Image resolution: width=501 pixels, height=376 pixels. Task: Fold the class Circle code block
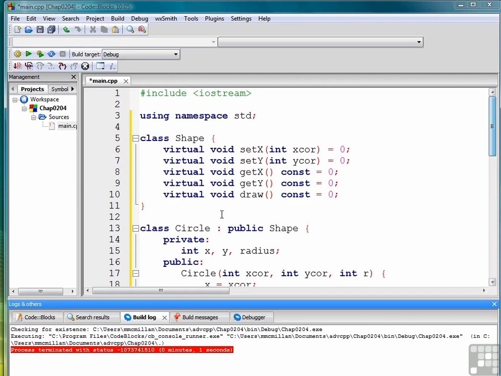point(136,228)
